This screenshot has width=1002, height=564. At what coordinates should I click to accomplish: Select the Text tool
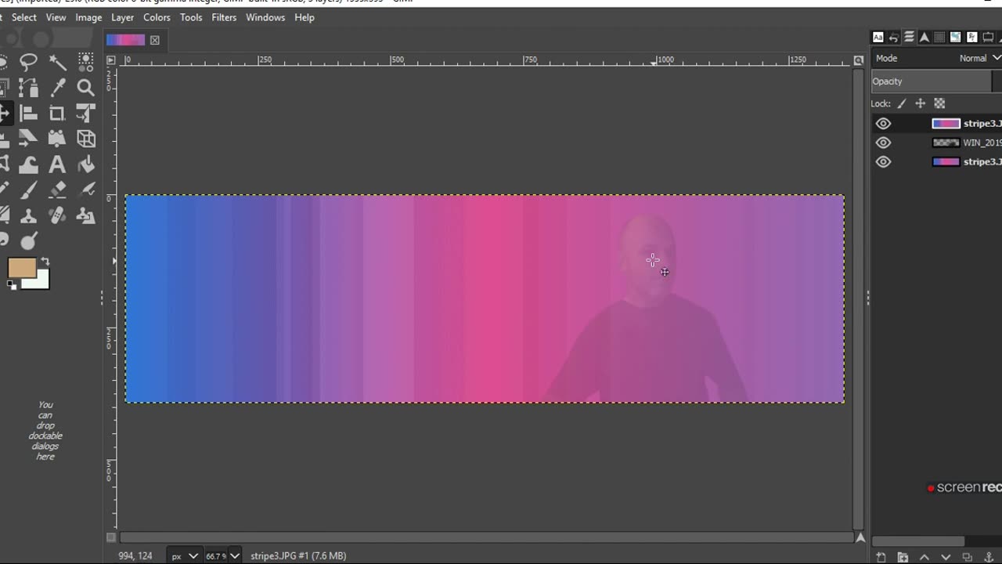click(x=57, y=164)
